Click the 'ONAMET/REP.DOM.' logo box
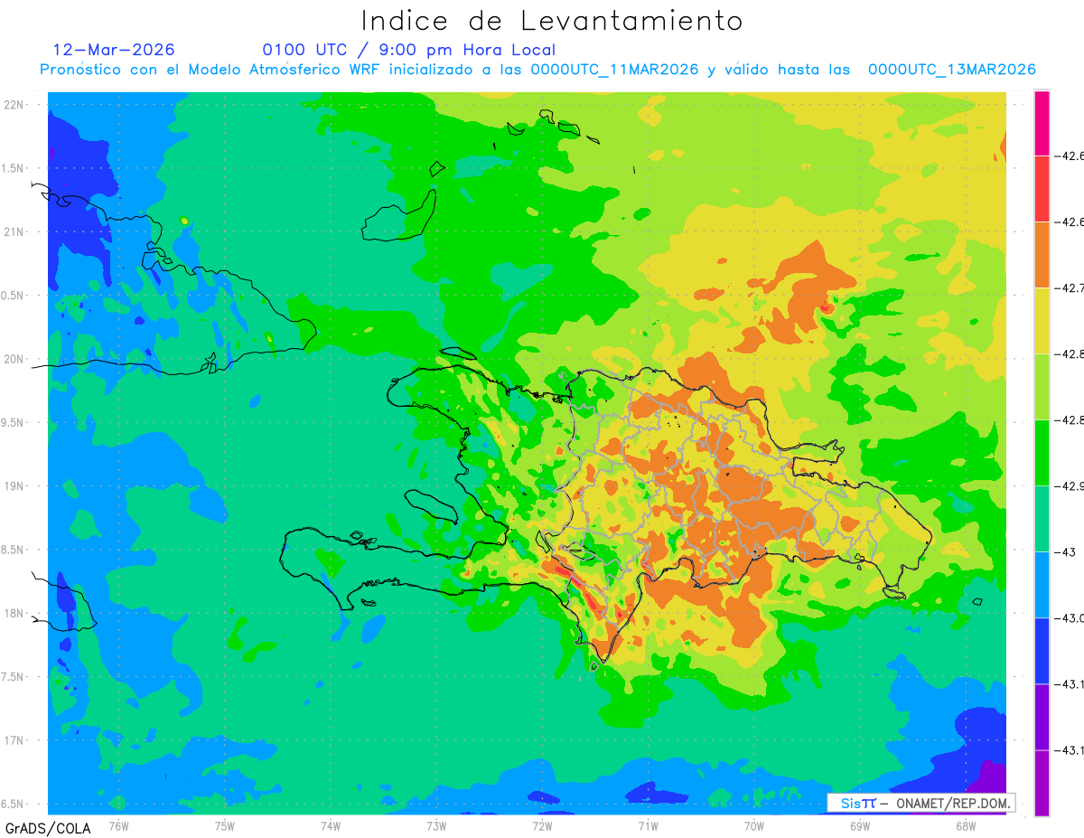1084x838 pixels. coord(921,803)
